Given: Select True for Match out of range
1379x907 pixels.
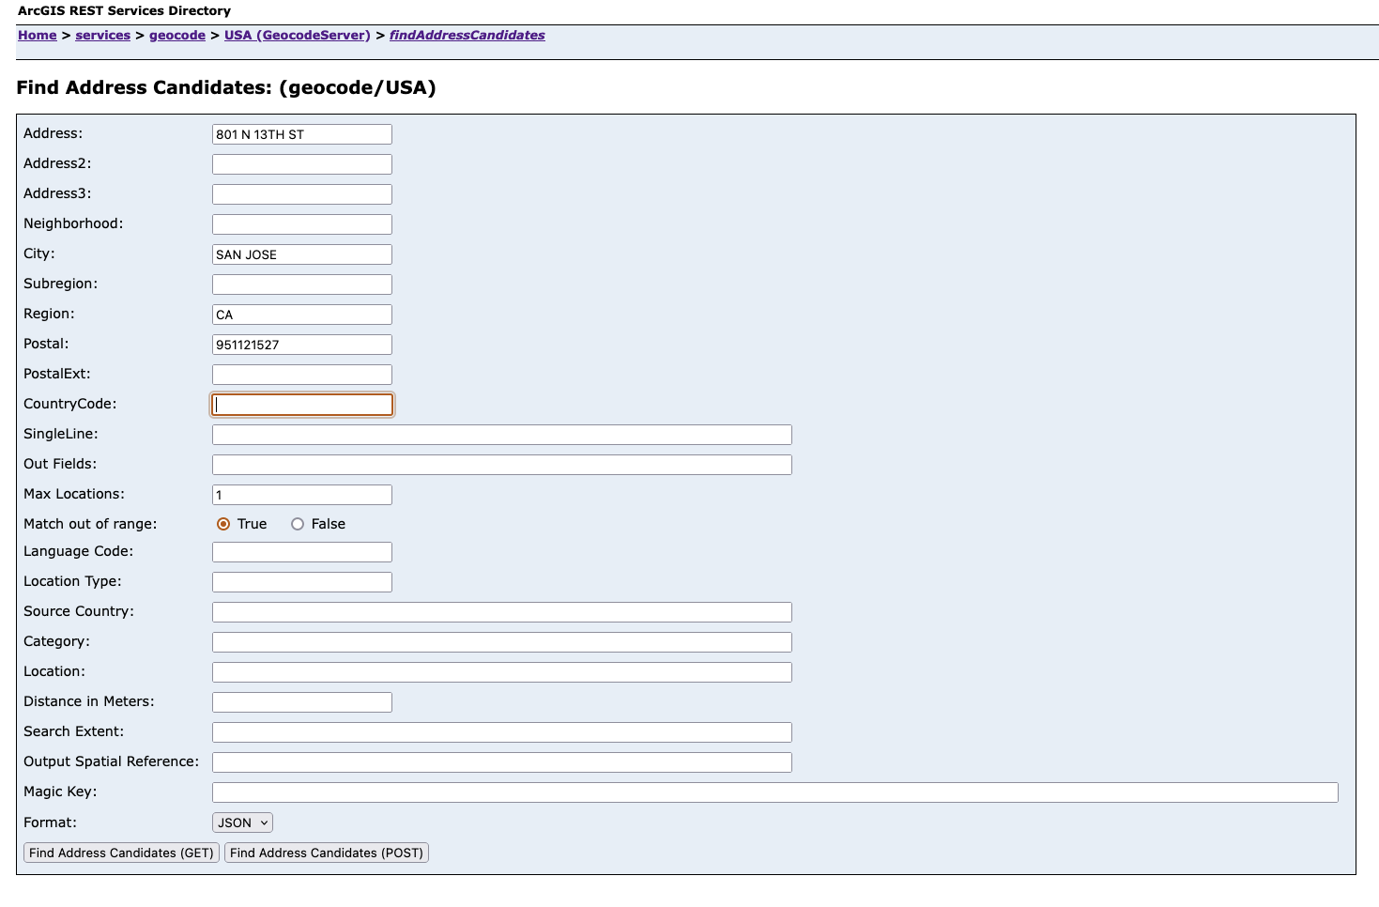Looking at the screenshot, I should [223, 524].
